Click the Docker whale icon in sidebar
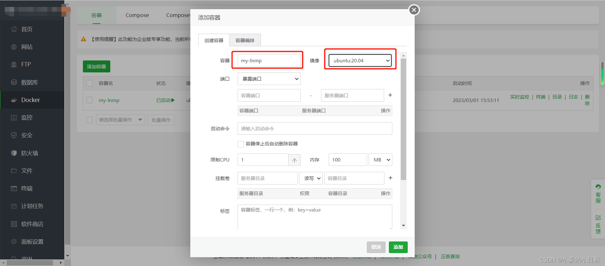 pyautogui.click(x=14, y=100)
